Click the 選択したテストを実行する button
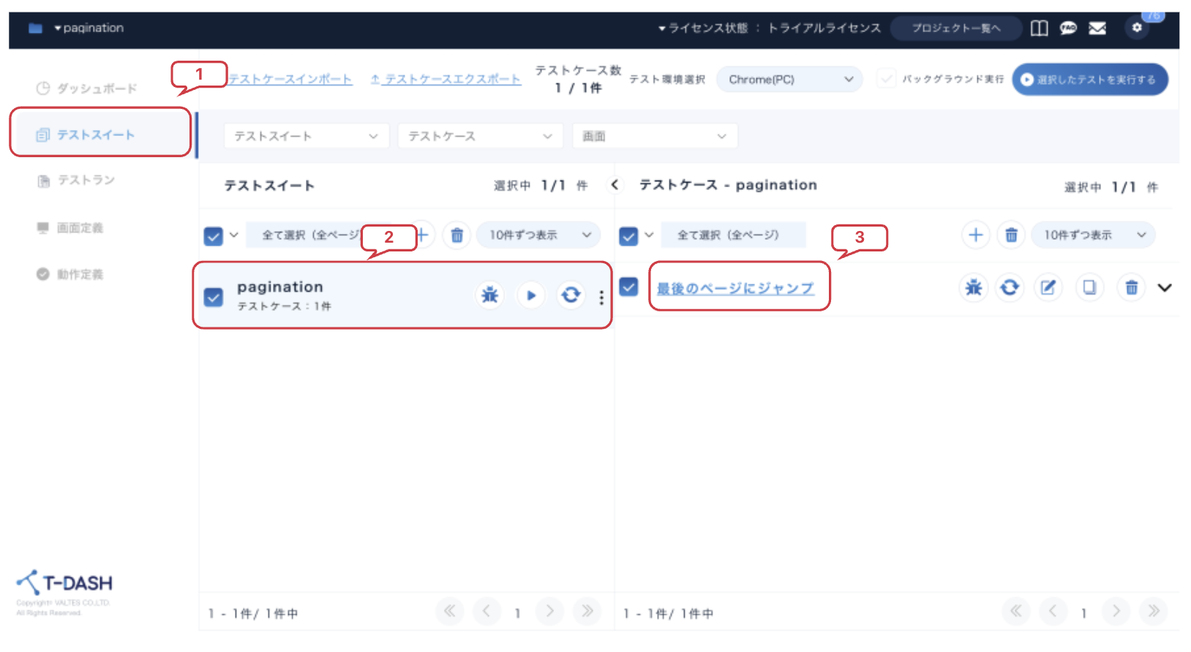This screenshot has width=1191, height=652. click(1090, 79)
